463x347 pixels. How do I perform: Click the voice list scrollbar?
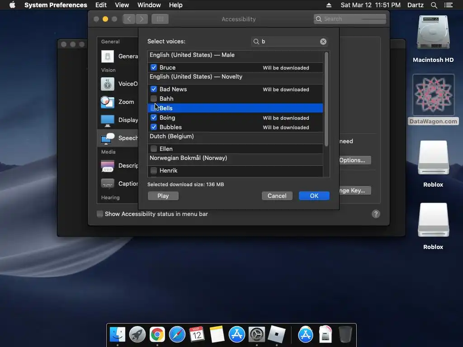pos(326,99)
